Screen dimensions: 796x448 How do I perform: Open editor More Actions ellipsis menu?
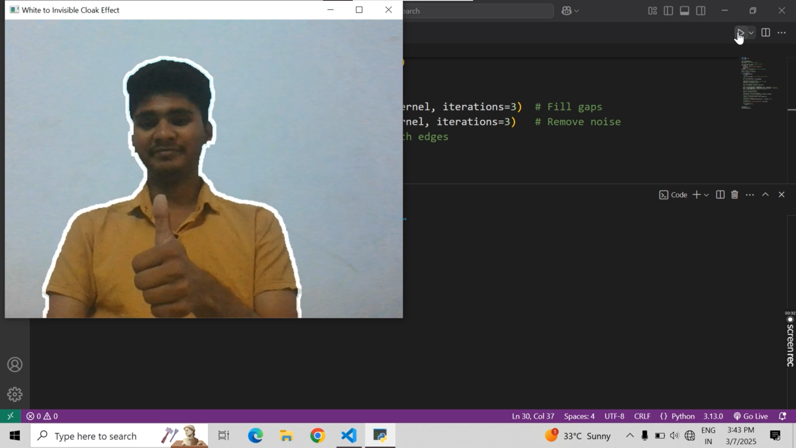[x=781, y=33]
